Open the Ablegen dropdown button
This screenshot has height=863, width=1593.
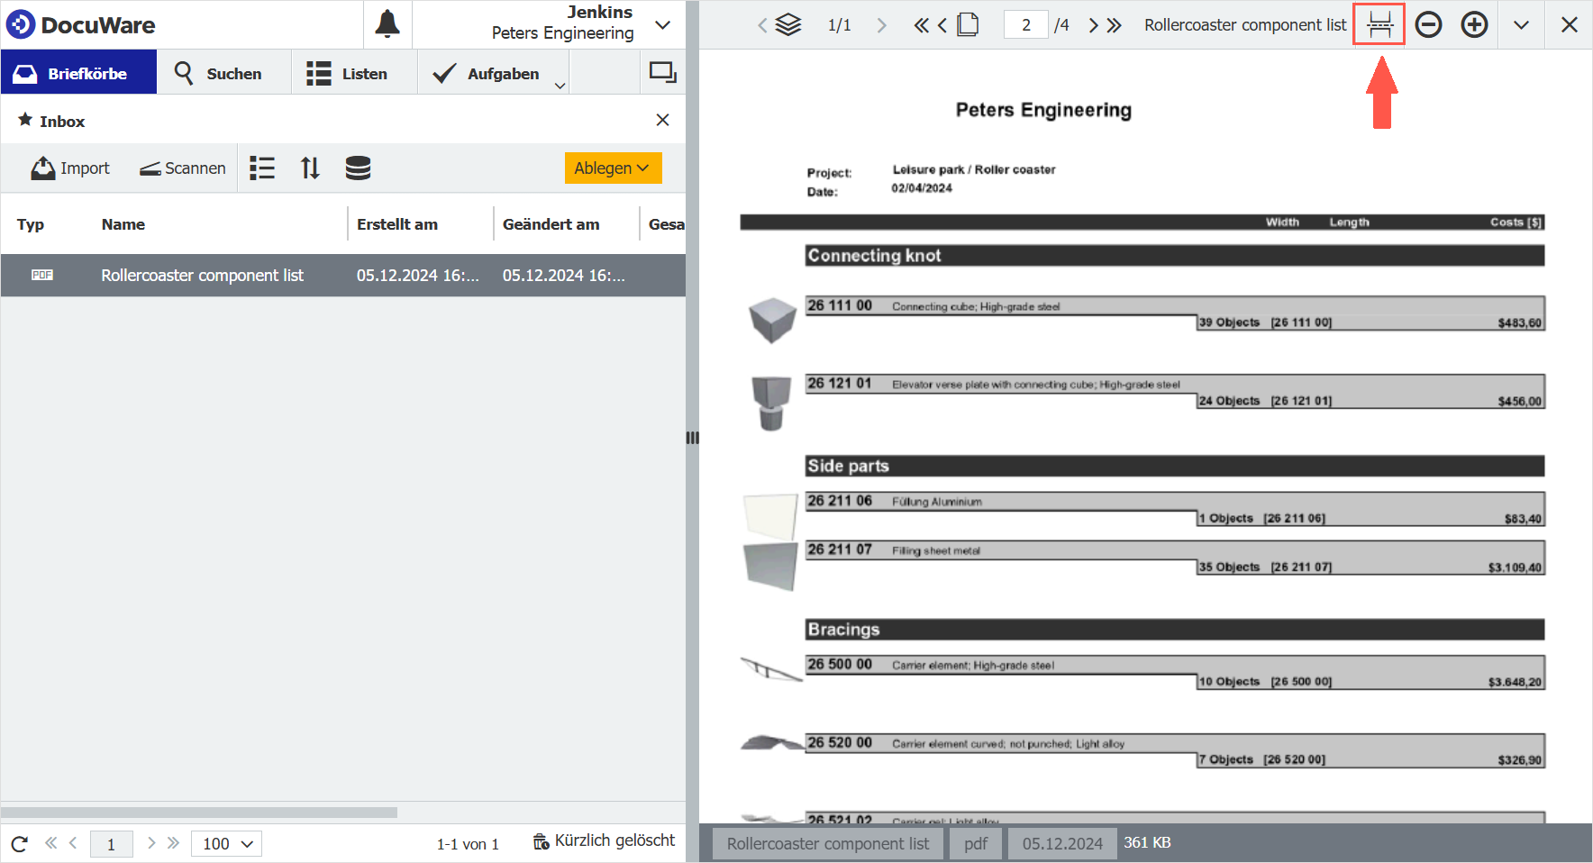pos(613,168)
